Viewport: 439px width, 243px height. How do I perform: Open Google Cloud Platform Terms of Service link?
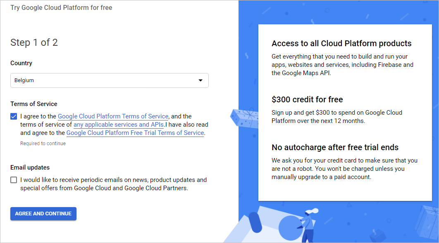pos(113,116)
